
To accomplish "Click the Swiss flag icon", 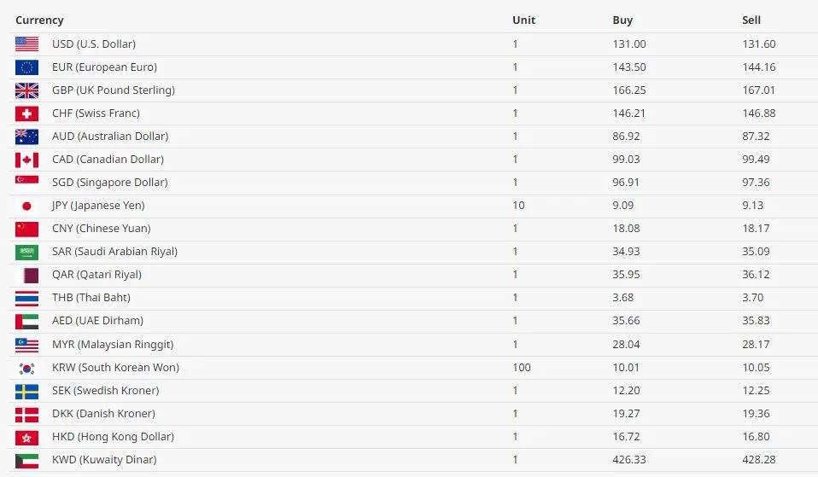I will pos(26,113).
